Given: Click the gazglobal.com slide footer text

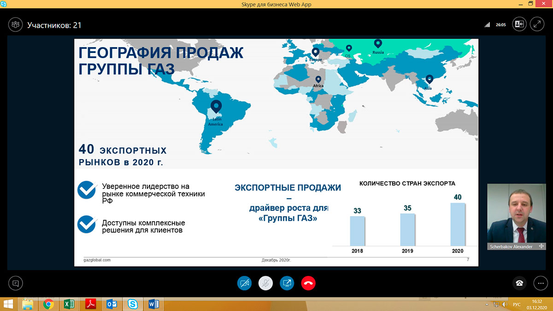Looking at the screenshot, I should 97,260.
